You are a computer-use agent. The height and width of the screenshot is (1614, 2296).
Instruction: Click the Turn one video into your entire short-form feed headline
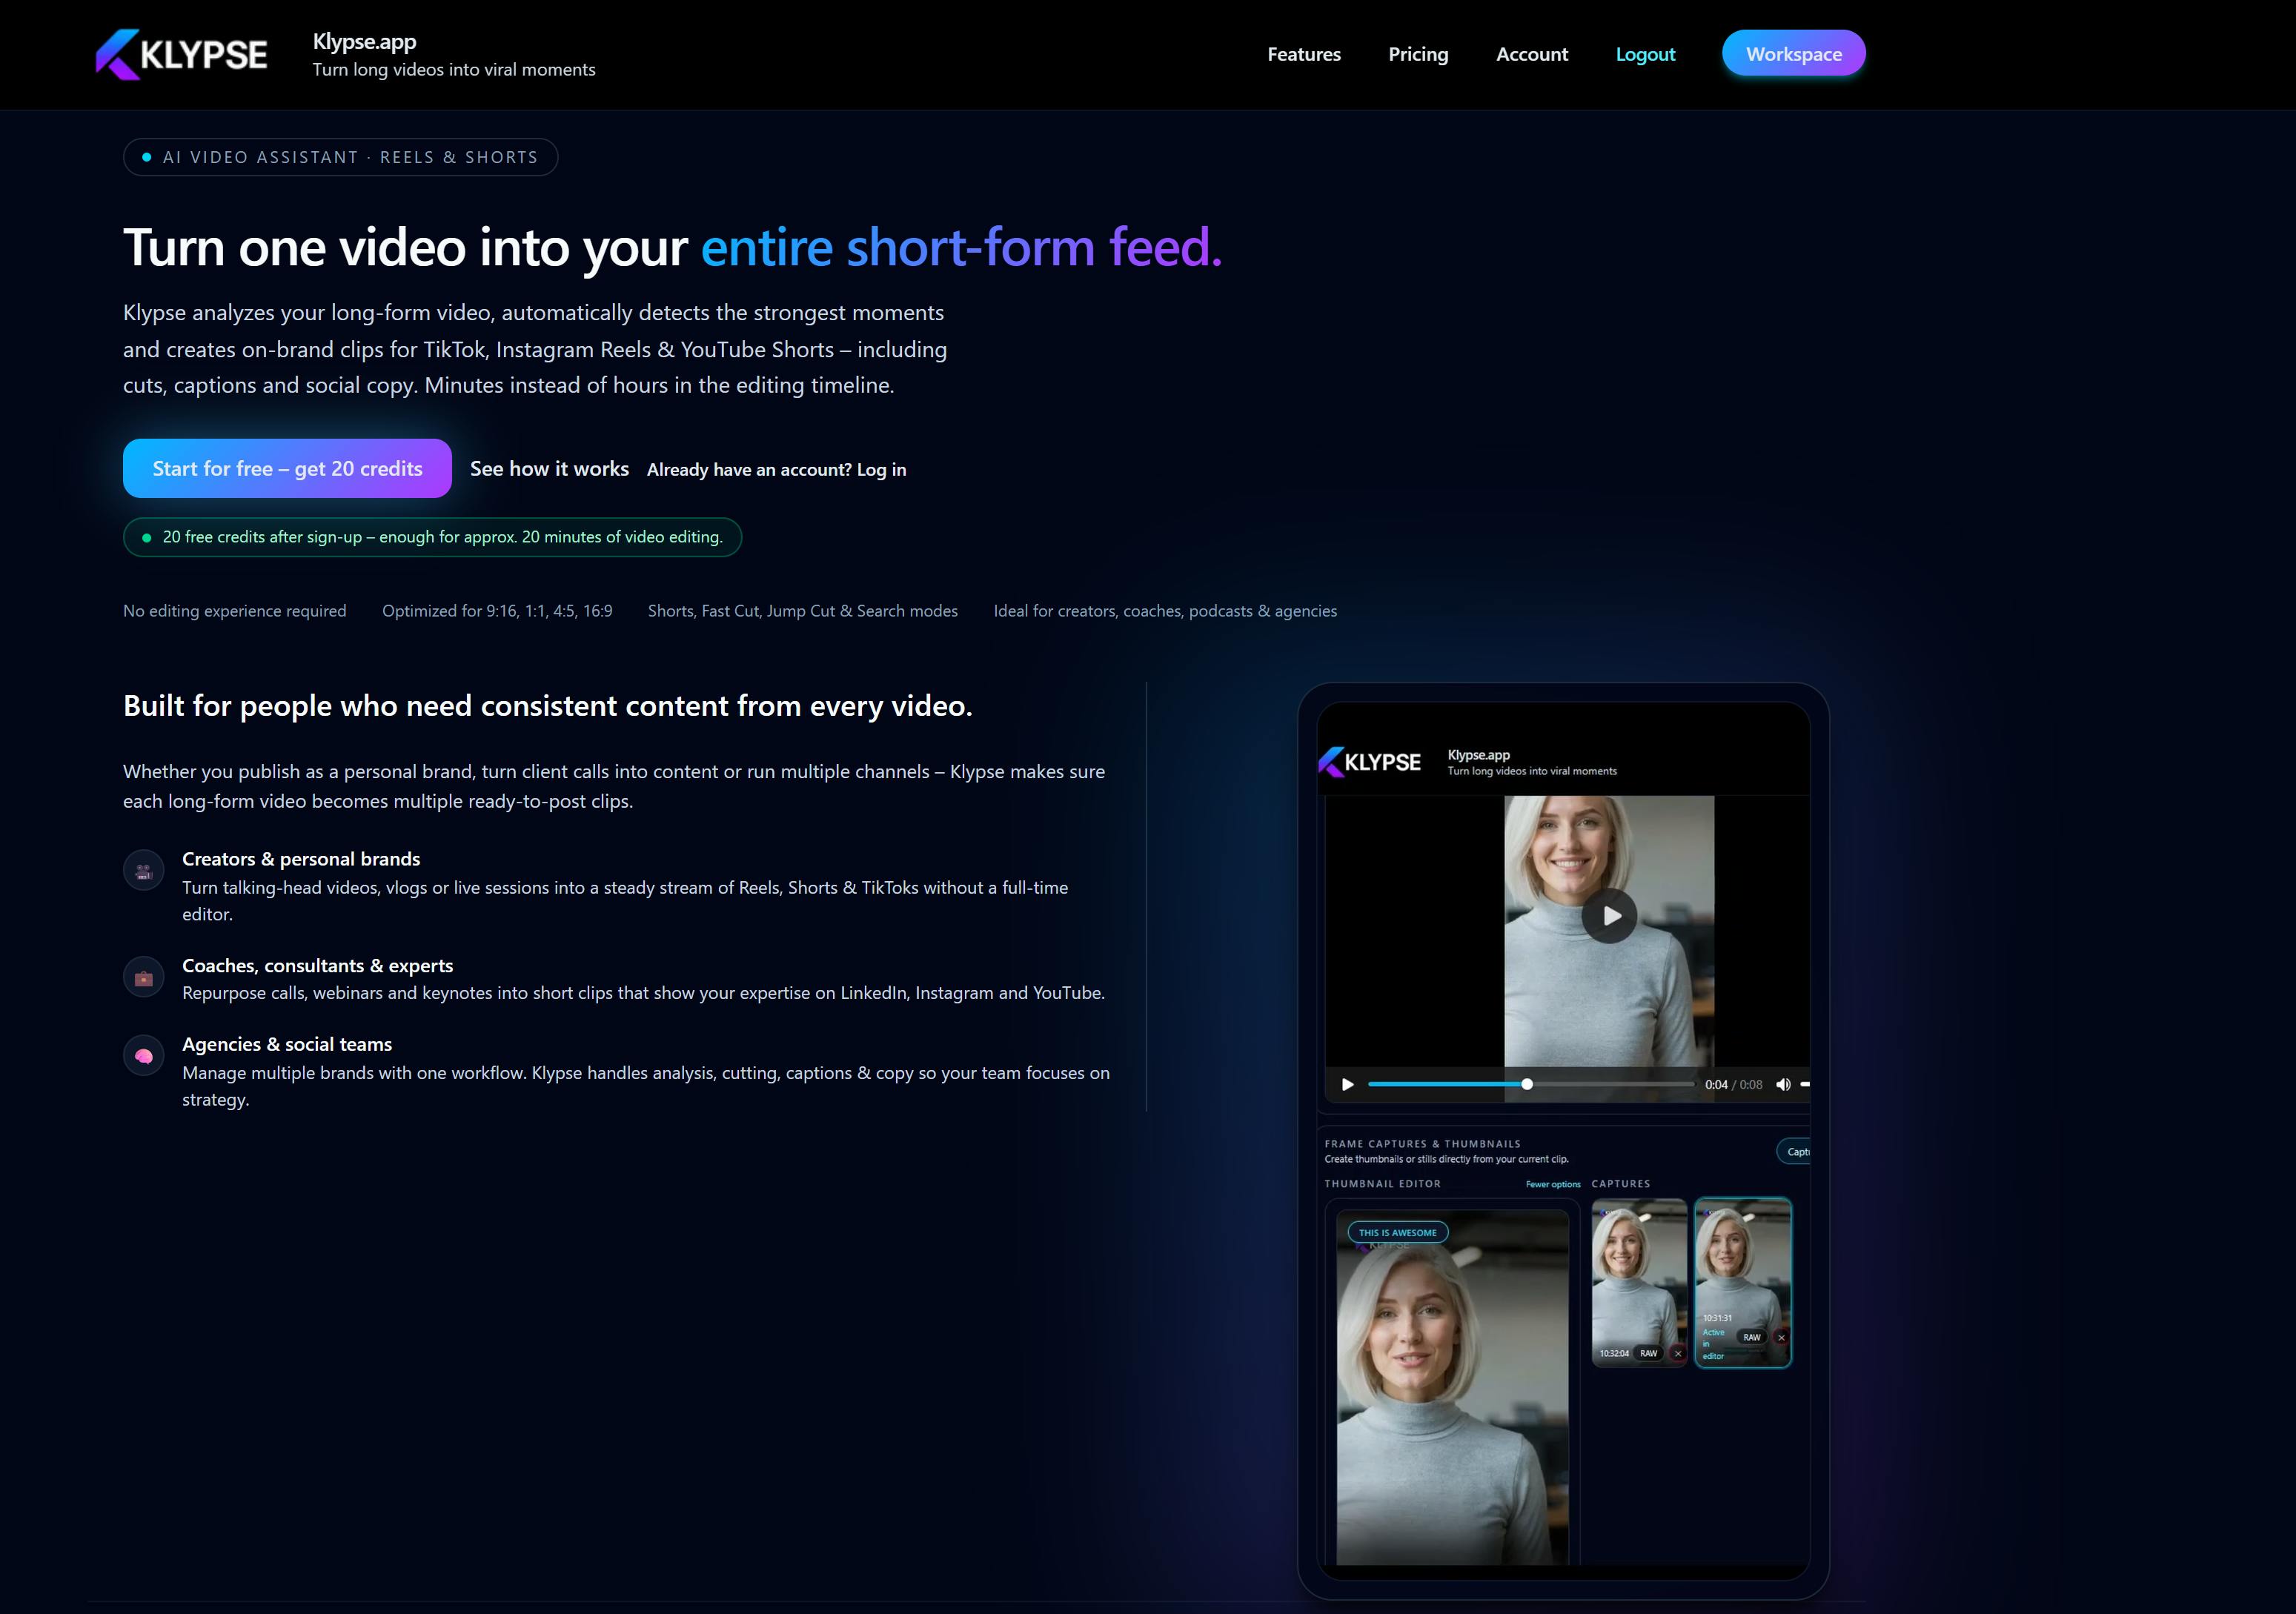(672, 247)
